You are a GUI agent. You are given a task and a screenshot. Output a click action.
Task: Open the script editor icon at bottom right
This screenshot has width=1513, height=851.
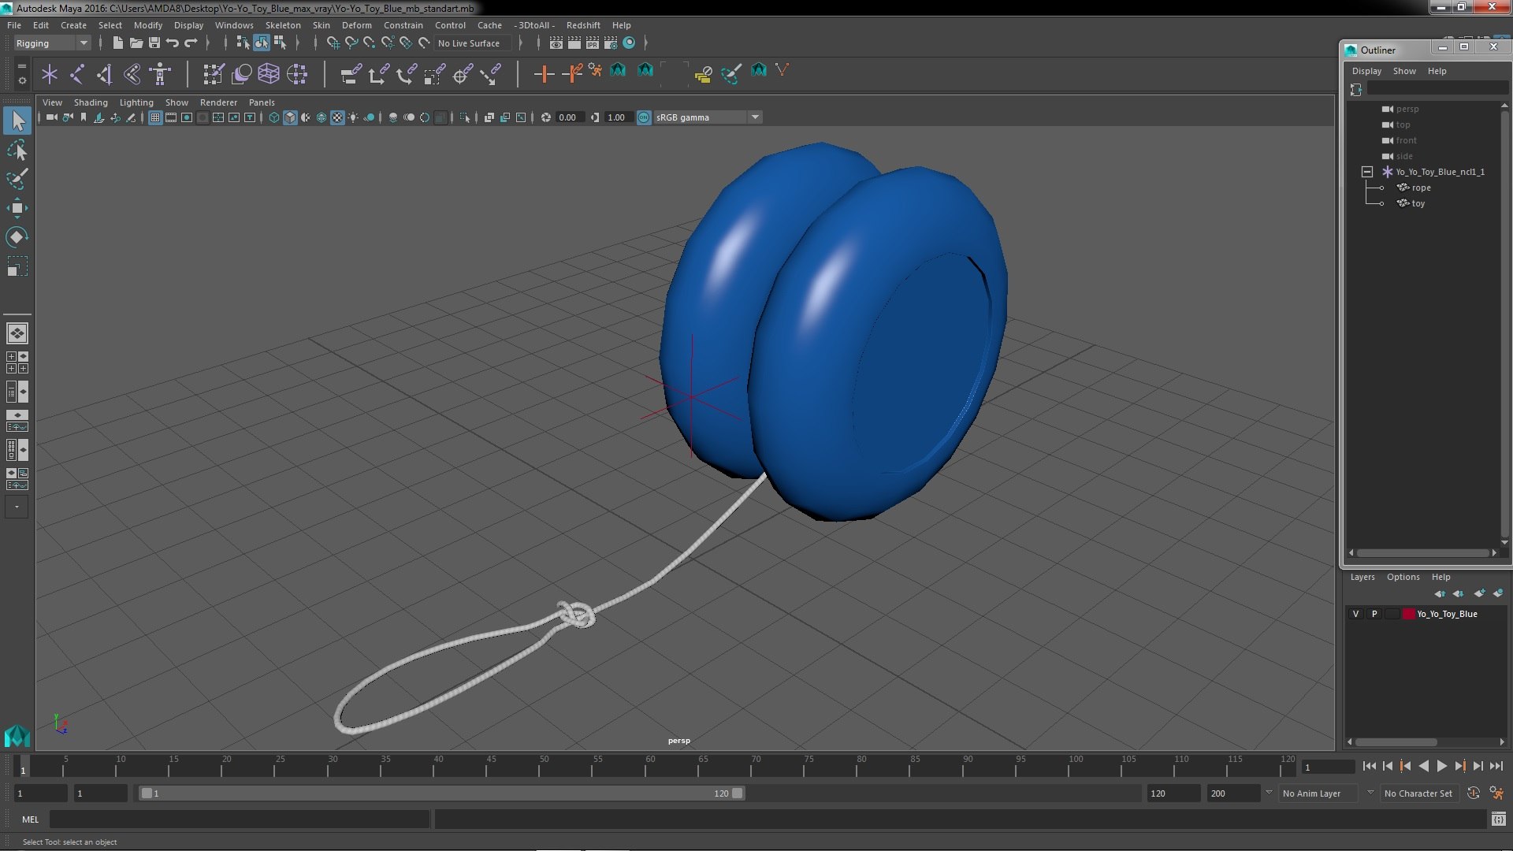pyautogui.click(x=1498, y=819)
